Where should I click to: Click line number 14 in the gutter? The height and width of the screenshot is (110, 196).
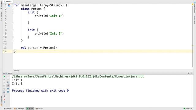click(5, 51)
